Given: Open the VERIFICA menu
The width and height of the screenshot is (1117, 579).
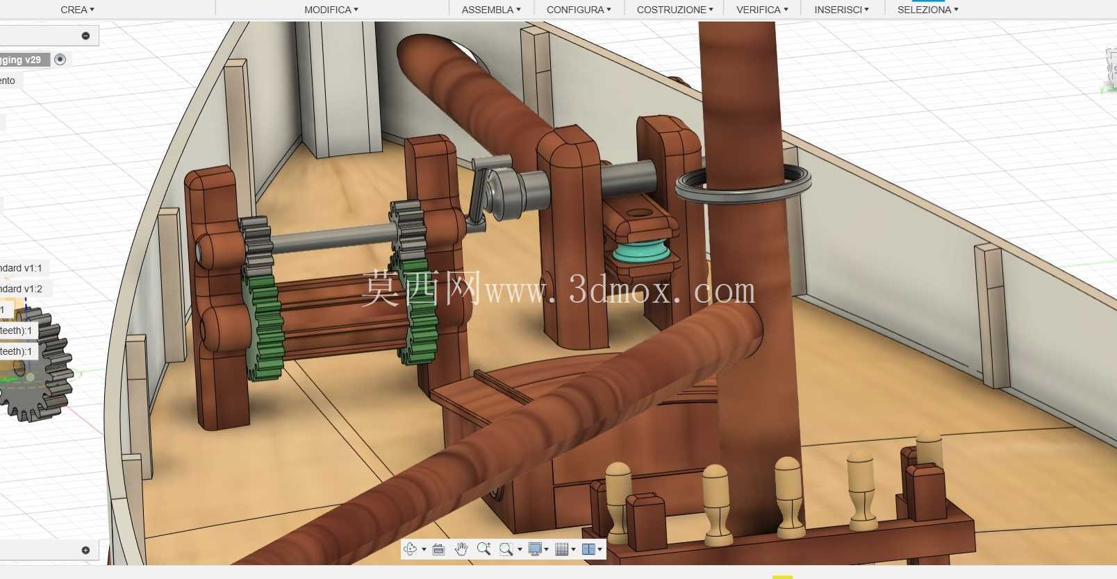Looking at the screenshot, I should click(762, 10).
